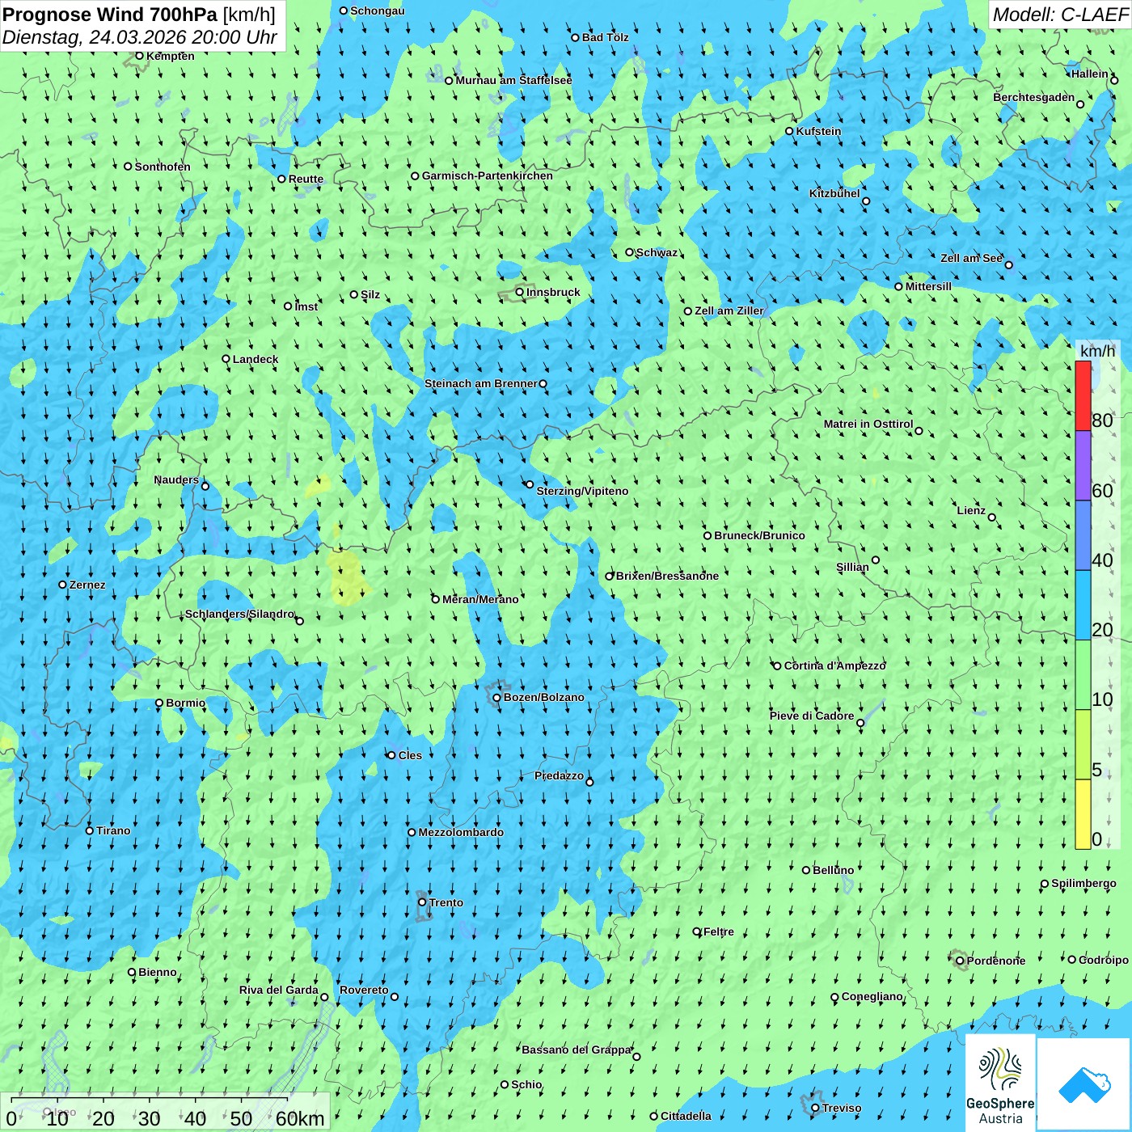
Task: Click the Schwaz label
Action: coord(657,252)
